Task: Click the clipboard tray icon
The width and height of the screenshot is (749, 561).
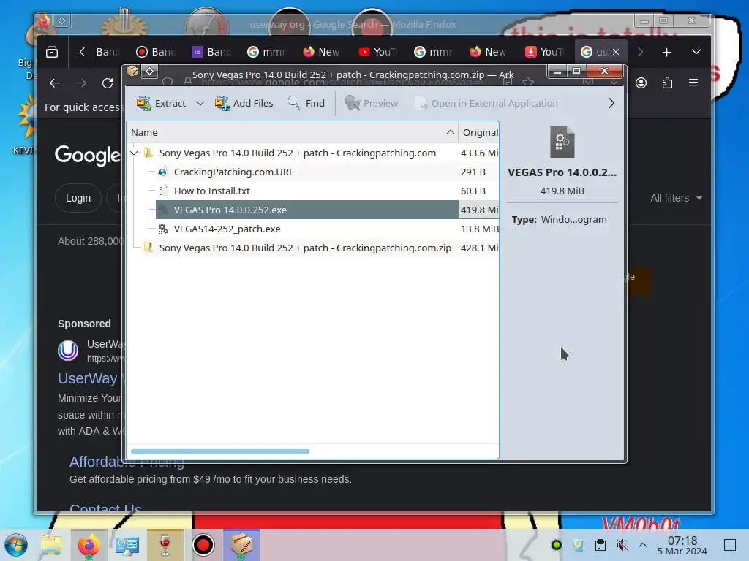Action: pos(601,545)
